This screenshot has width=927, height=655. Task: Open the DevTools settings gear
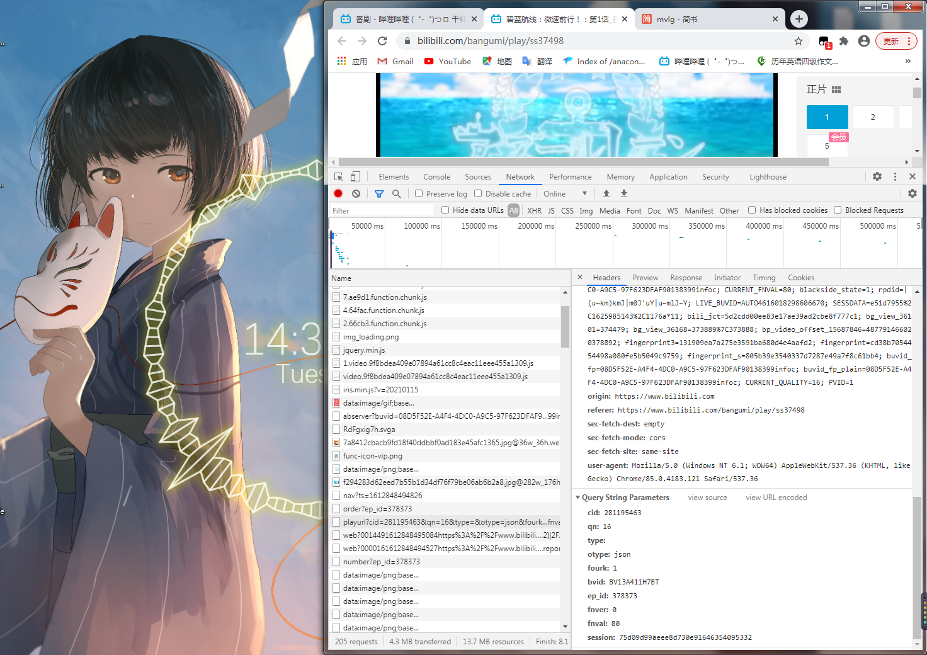(x=877, y=177)
